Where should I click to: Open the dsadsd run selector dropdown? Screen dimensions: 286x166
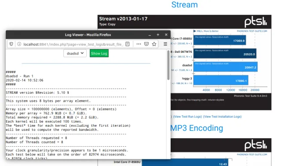(x=75, y=53)
